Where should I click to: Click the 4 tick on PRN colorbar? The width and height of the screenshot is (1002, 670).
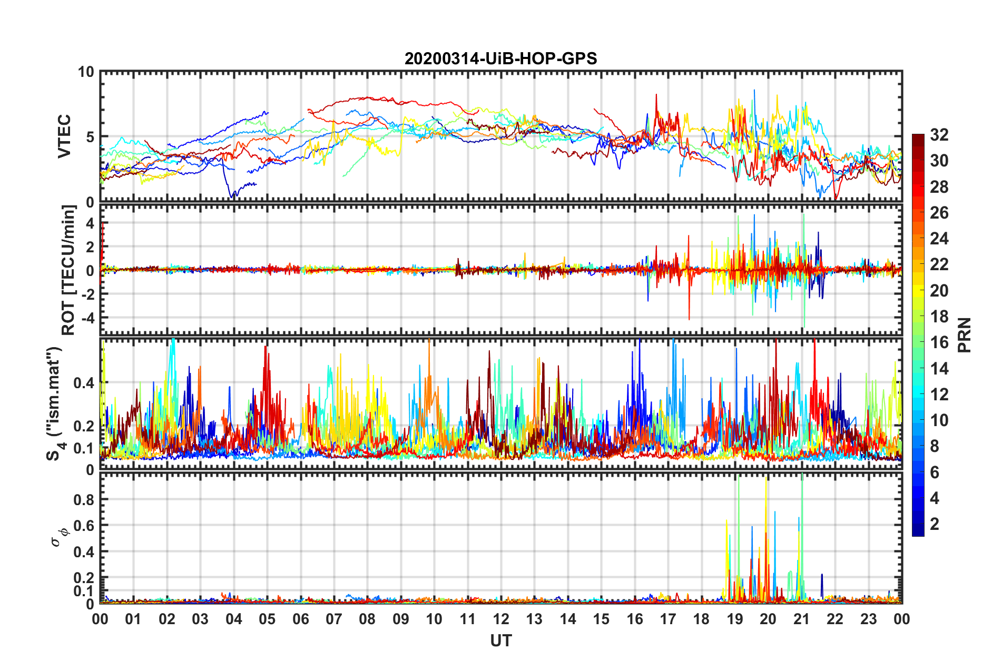pyautogui.click(x=935, y=498)
